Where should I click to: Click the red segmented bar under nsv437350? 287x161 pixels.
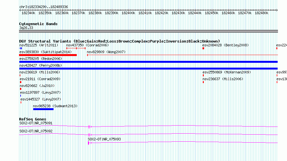coord(76,48)
